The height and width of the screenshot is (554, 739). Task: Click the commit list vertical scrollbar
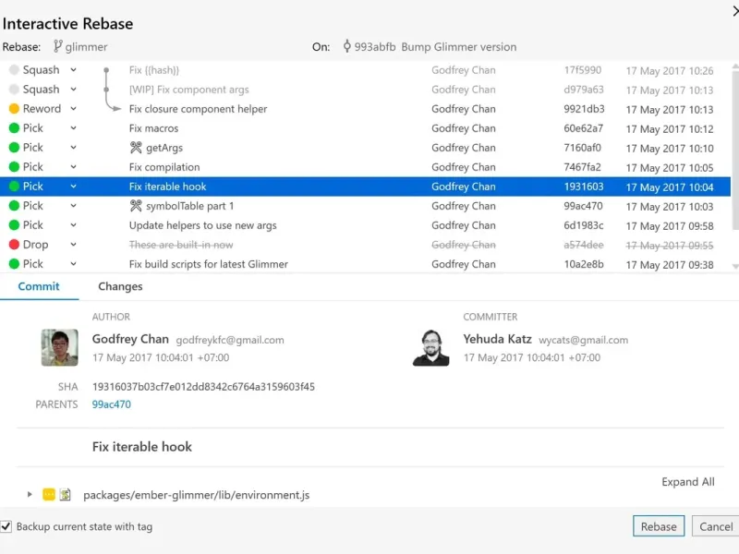point(734,148)
